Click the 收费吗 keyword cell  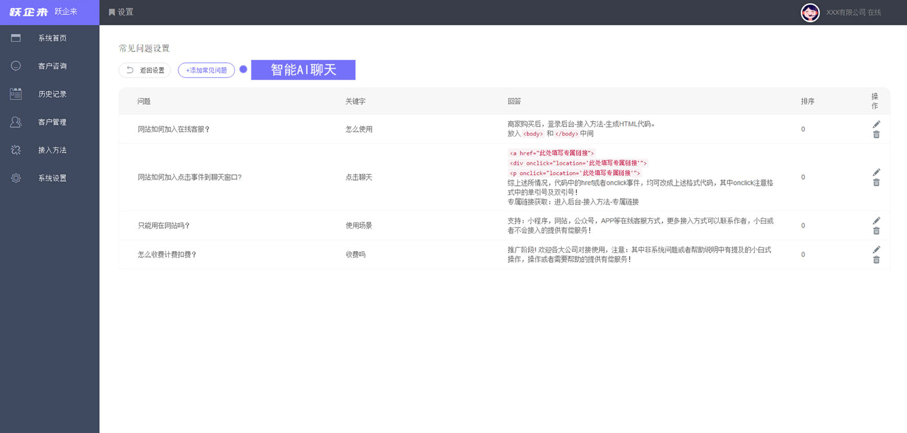355,254
